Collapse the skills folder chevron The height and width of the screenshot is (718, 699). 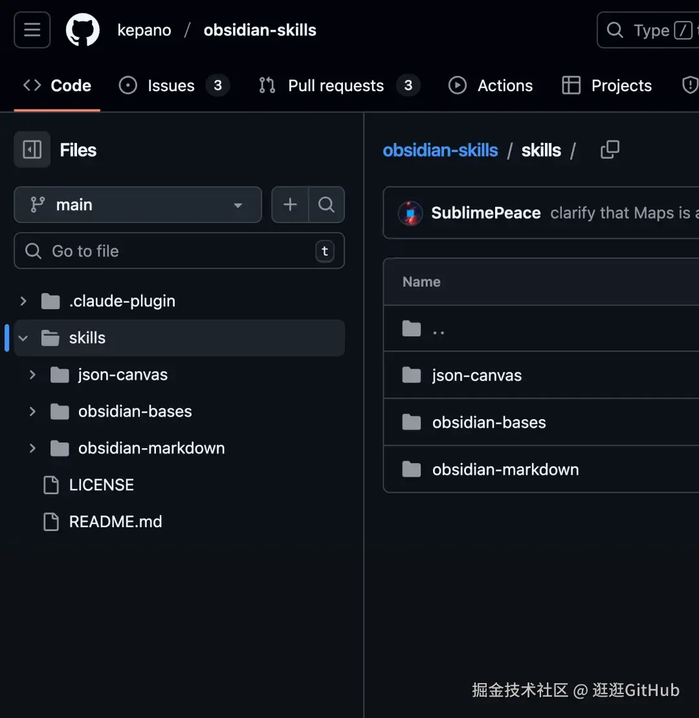[x=23, y=338]
